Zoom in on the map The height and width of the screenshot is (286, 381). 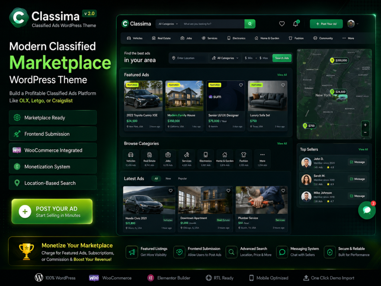coord(365,125)
